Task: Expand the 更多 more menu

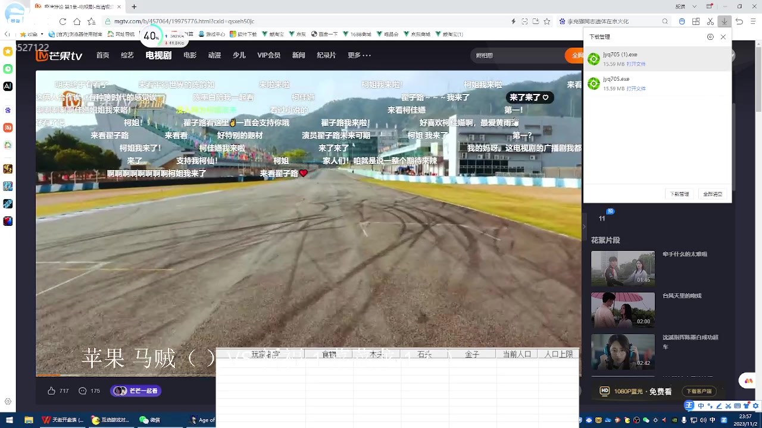Action: coord(359,55)
